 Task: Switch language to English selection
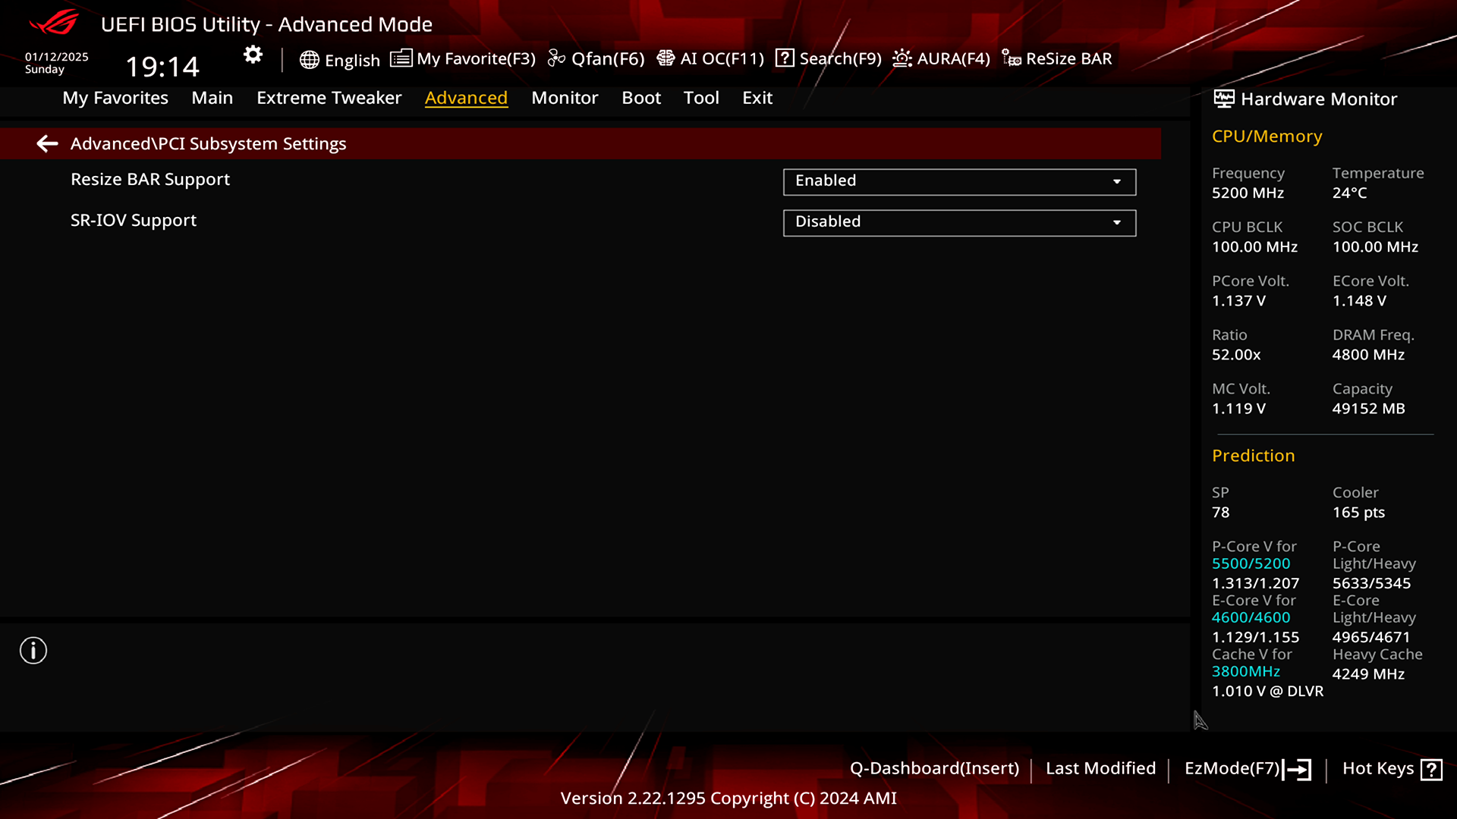[339, 58]
